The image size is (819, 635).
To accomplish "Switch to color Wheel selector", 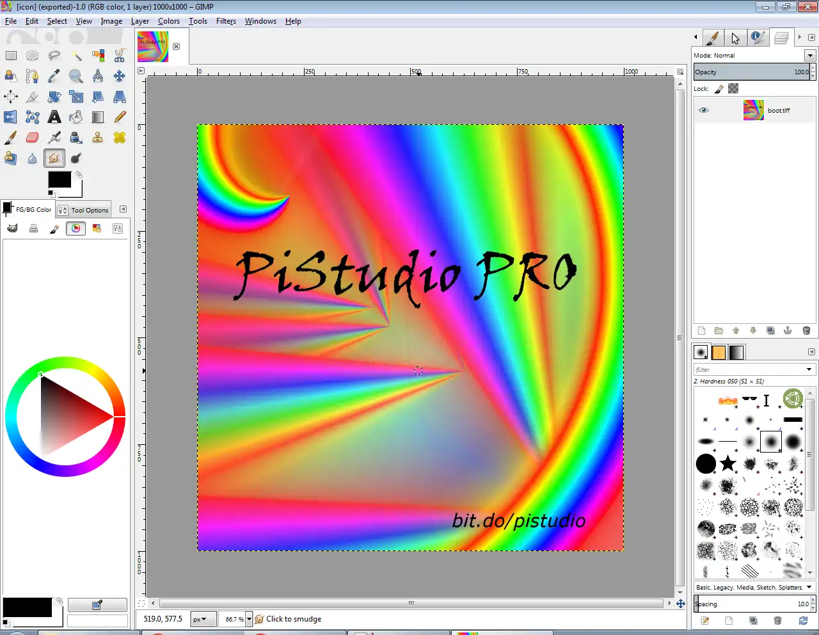I will 76,229.
